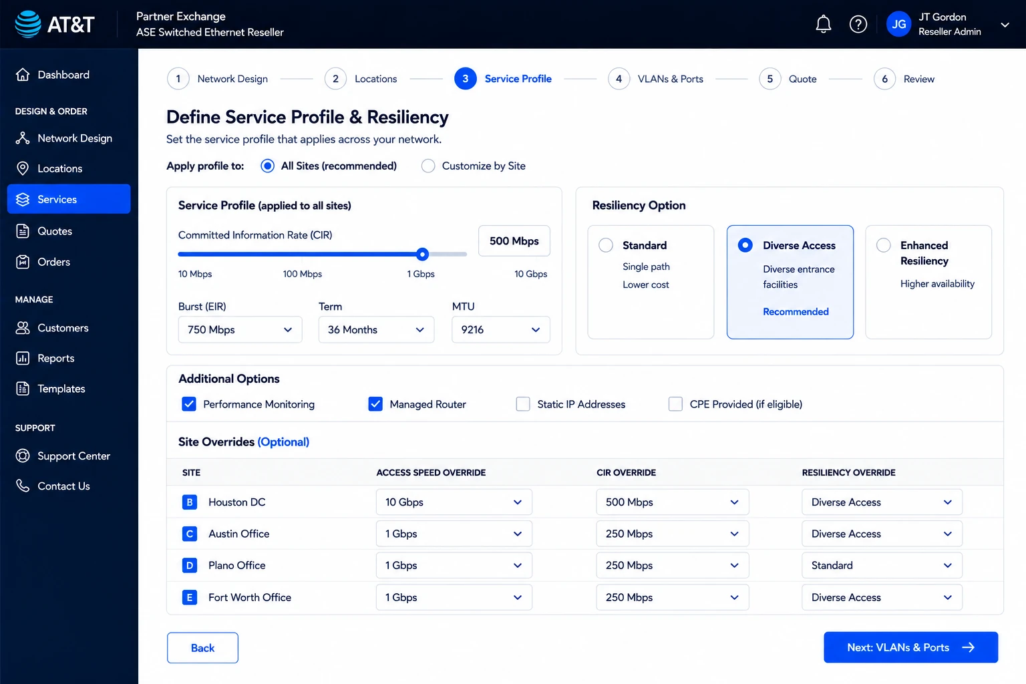Click the Austin Office site badge C

pos(190,534)
